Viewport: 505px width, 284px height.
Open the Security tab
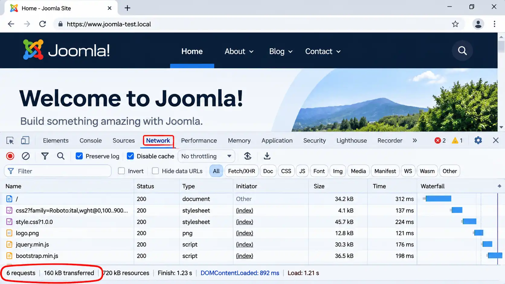coord(314,140)
